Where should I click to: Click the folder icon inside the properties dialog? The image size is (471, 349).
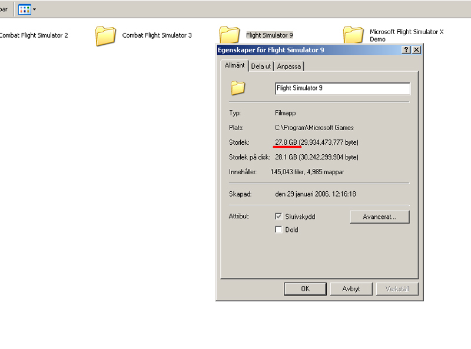(238, 88)
